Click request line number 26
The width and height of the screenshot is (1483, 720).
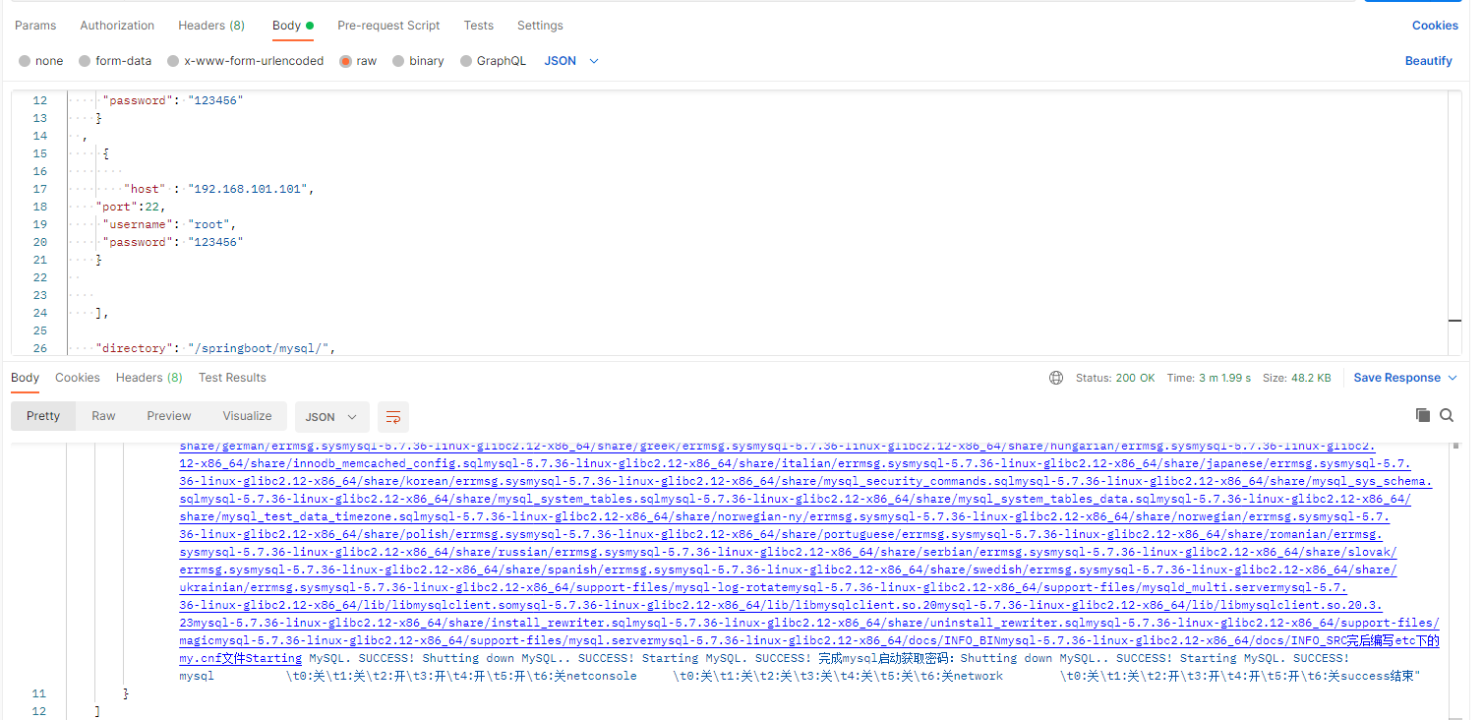tap(39, 348)
